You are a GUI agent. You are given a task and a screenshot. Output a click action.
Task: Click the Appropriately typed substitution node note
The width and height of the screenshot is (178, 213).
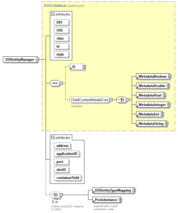coord(106,208)
